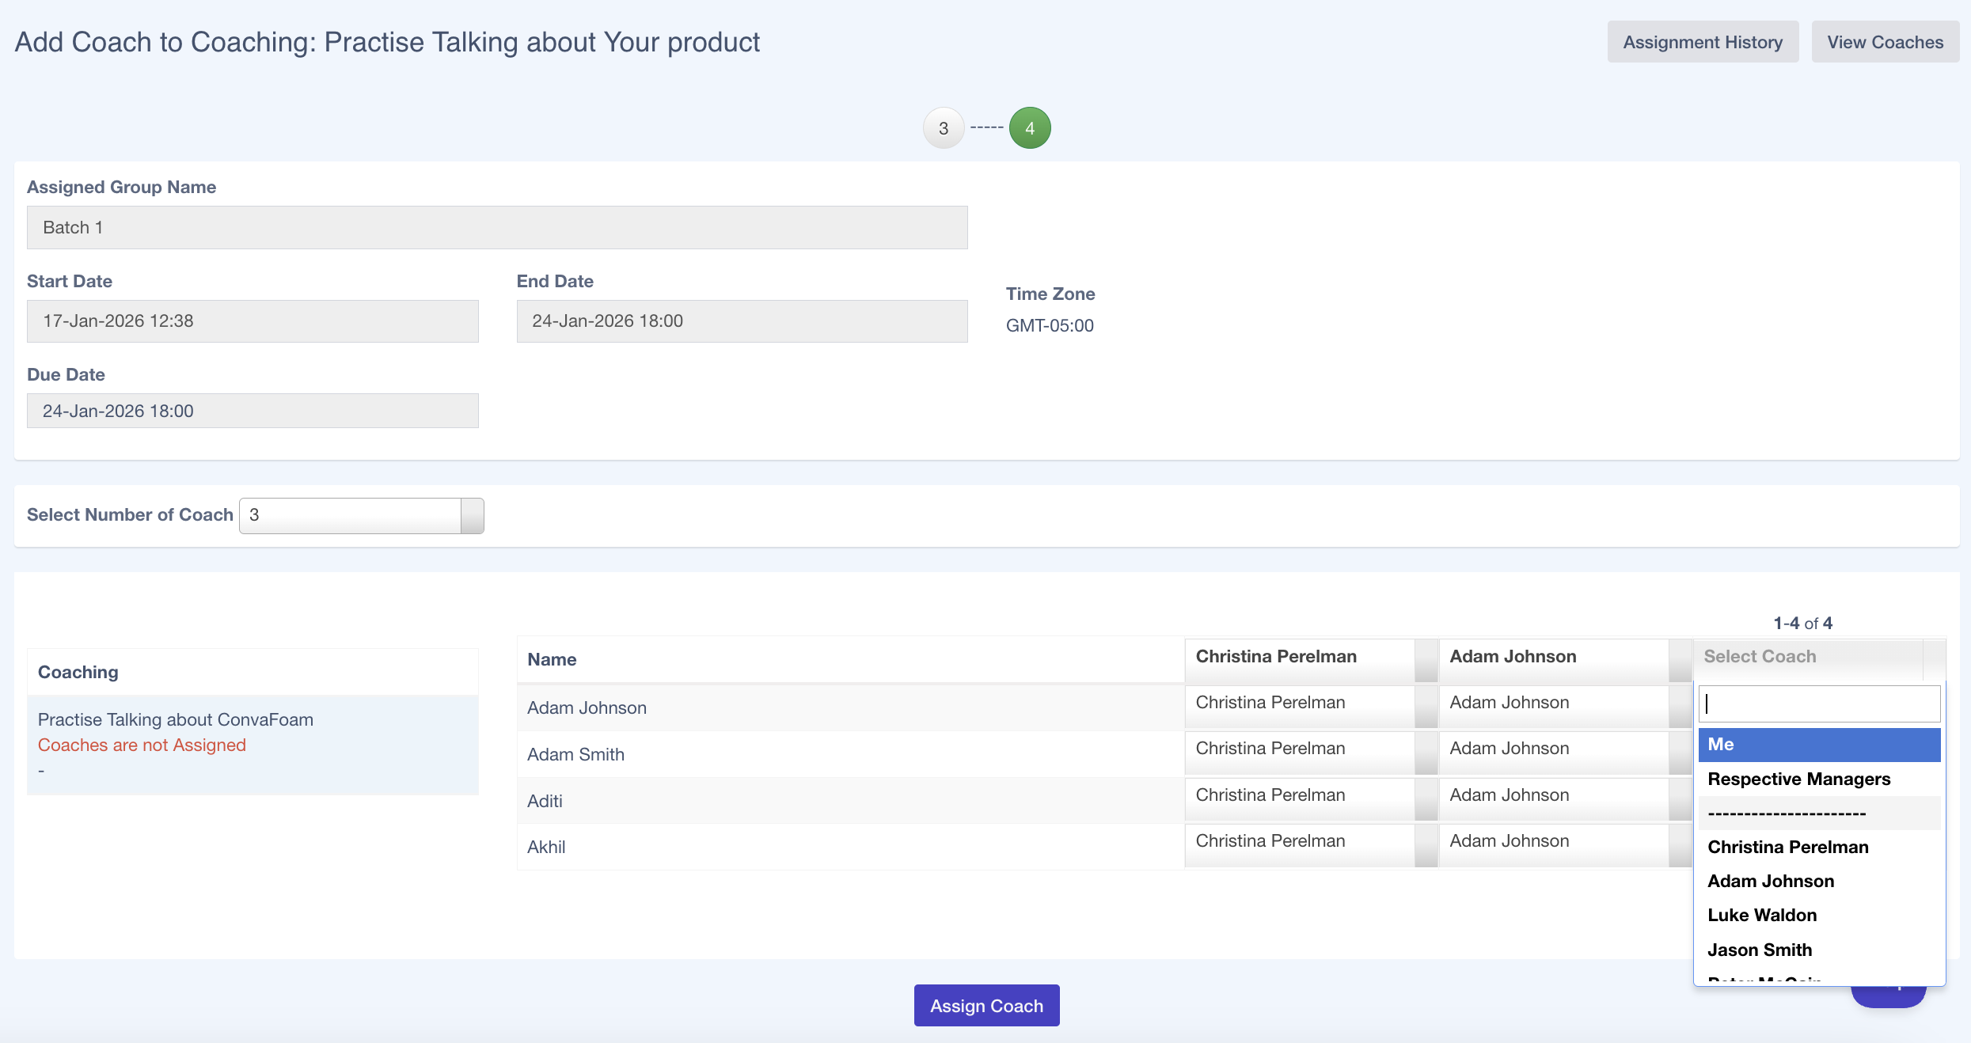Select Luke Waldon from the coach list
1971x1043 pixels.
tap(1761, 916)
